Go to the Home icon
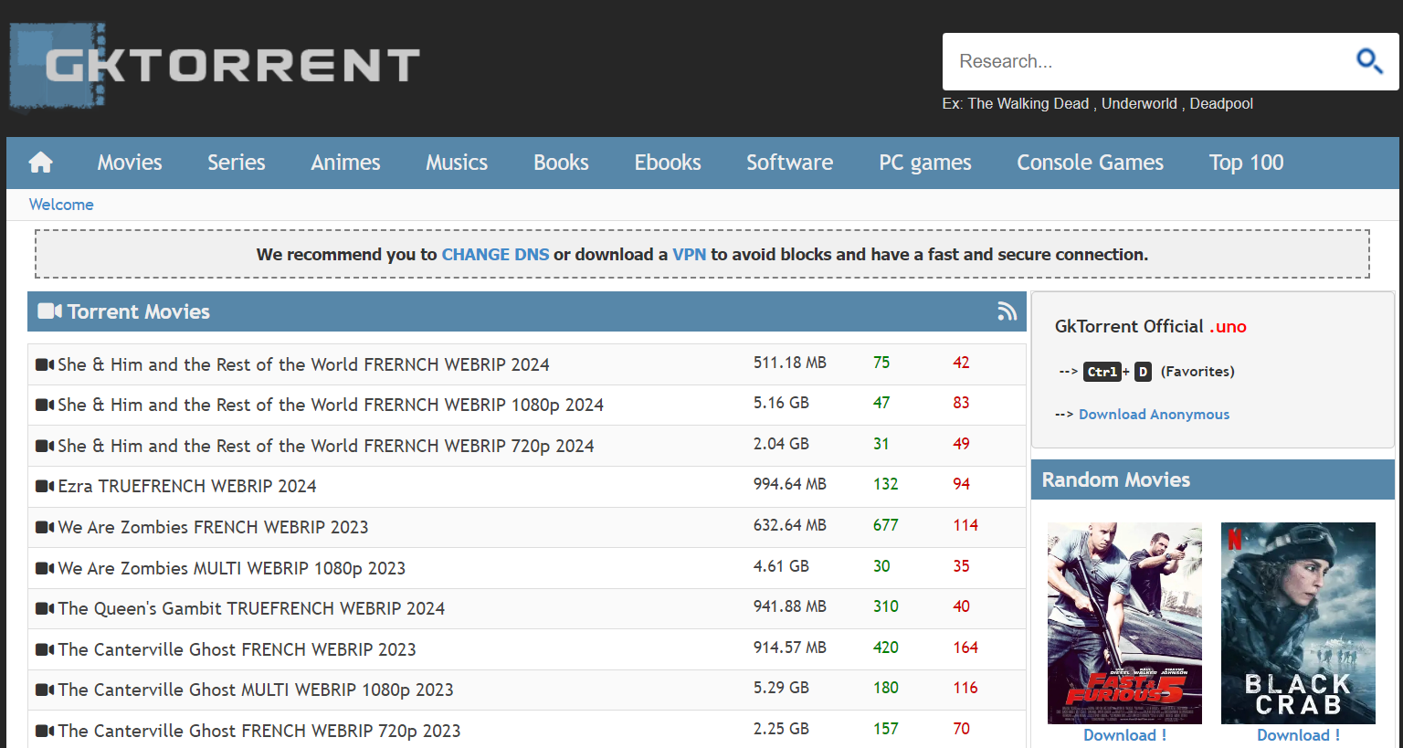The width and height of the screenshot is (1403, 748). click(41, 163)
